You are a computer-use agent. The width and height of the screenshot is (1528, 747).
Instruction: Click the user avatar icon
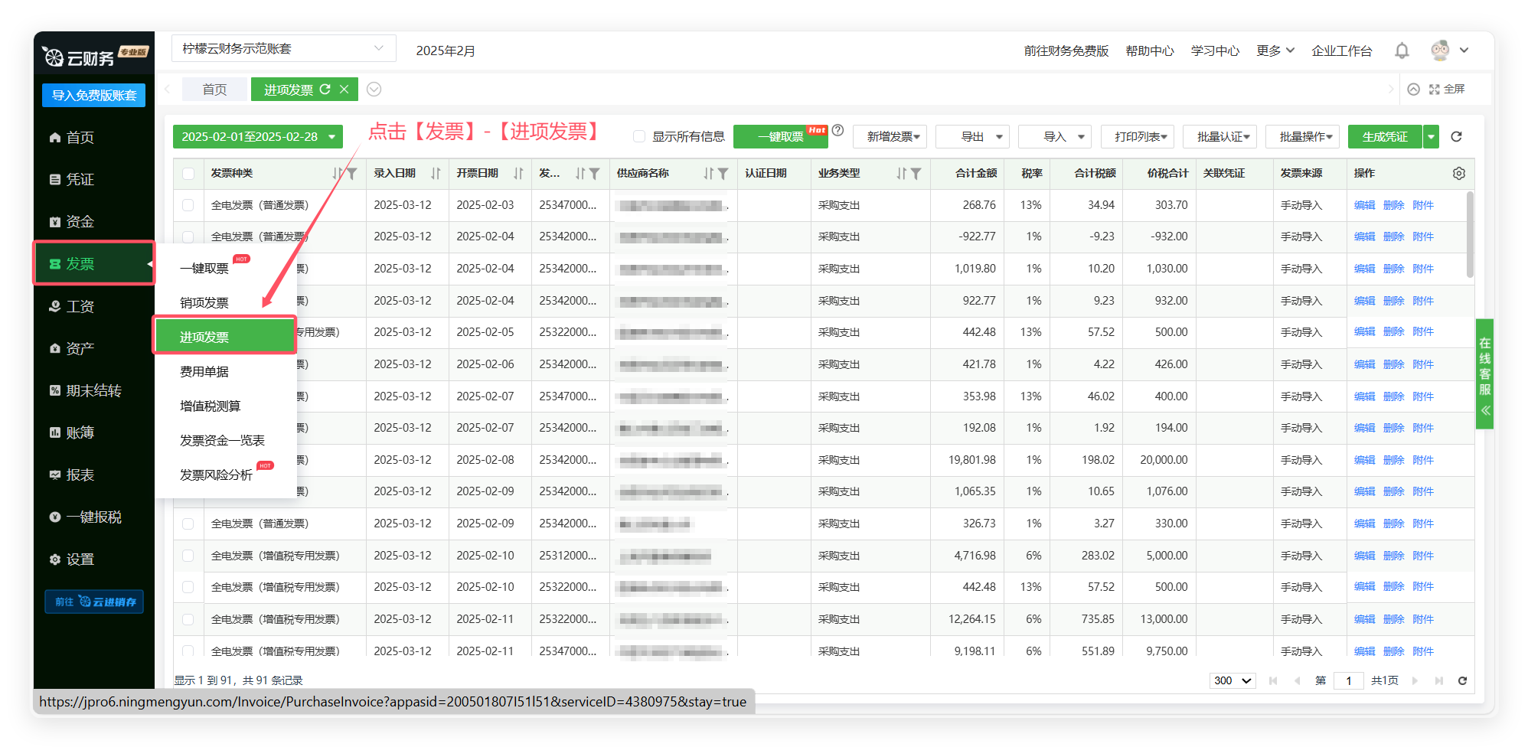[x=1439, y=51]
